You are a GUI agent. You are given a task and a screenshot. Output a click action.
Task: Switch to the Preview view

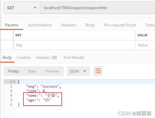pos(52,71)
